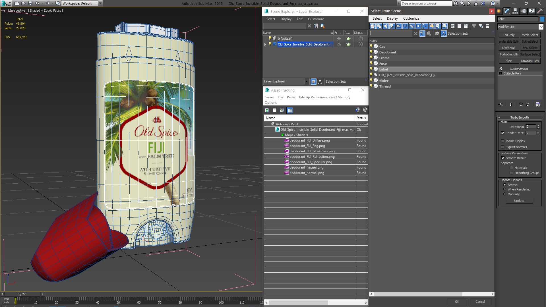
Task: Open Hierarchy command panel tab
Action: (x=515, y=11)
